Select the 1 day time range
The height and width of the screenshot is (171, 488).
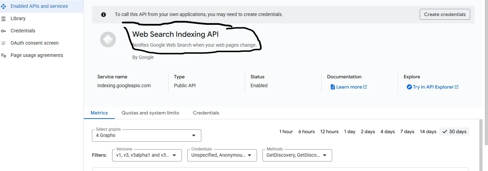click(350, 131)
